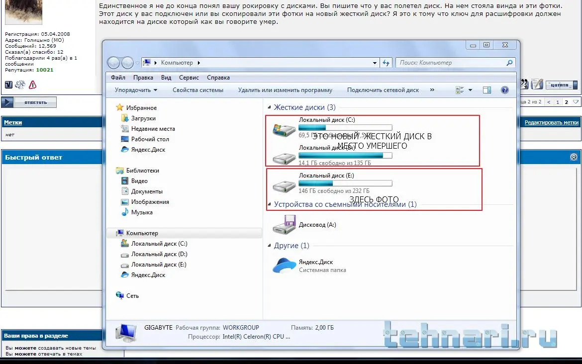Open the Файл menu
The width and height of the screenshot is (582, 364).
pyautogui.click(x=118, y=78)
